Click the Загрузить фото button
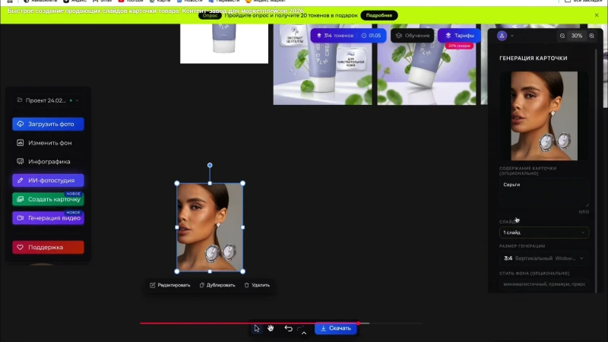This screenshot has width=608, height=342. click(48, 124)
